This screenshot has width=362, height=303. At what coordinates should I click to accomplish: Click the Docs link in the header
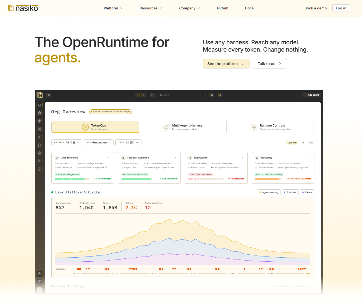[249, 8]
